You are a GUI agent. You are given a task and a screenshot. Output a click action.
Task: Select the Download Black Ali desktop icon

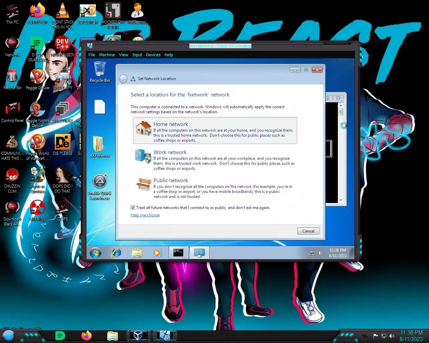12,213
